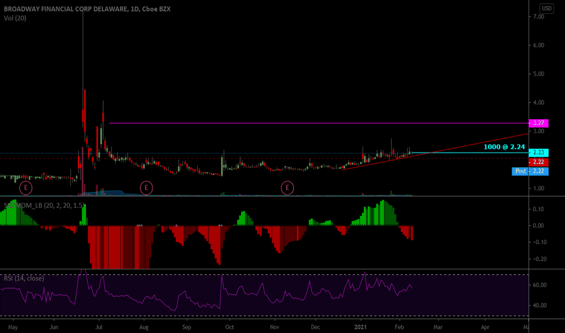Open the August earnings E marker

coord(146,188)
